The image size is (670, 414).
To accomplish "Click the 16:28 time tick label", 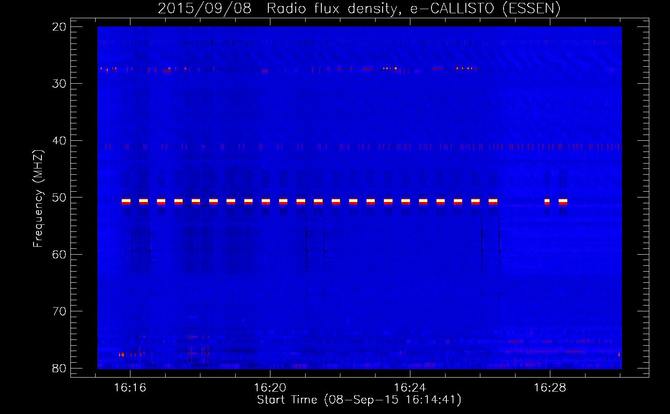I will coord(550,388).
